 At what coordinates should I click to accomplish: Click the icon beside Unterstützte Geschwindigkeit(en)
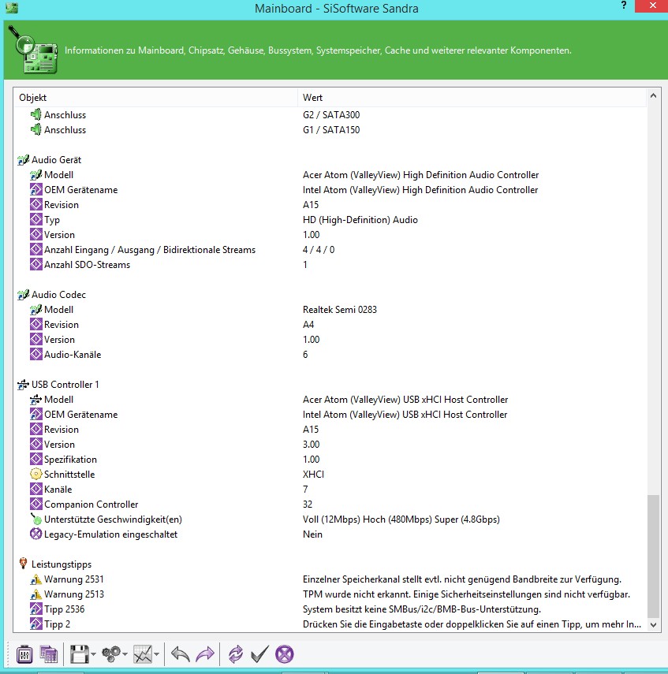coord(36,519)
